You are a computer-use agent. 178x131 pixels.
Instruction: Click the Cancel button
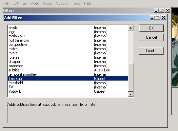(151, 37)
